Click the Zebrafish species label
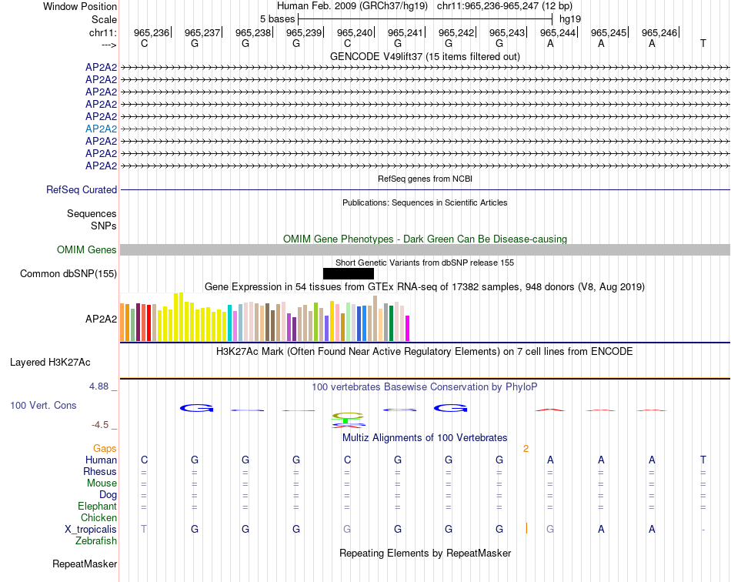 pos(96,541)
